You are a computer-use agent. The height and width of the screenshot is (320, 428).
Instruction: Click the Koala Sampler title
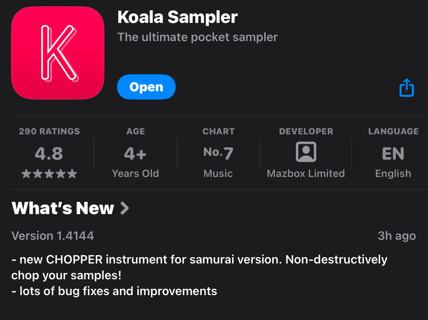(177, 17)
